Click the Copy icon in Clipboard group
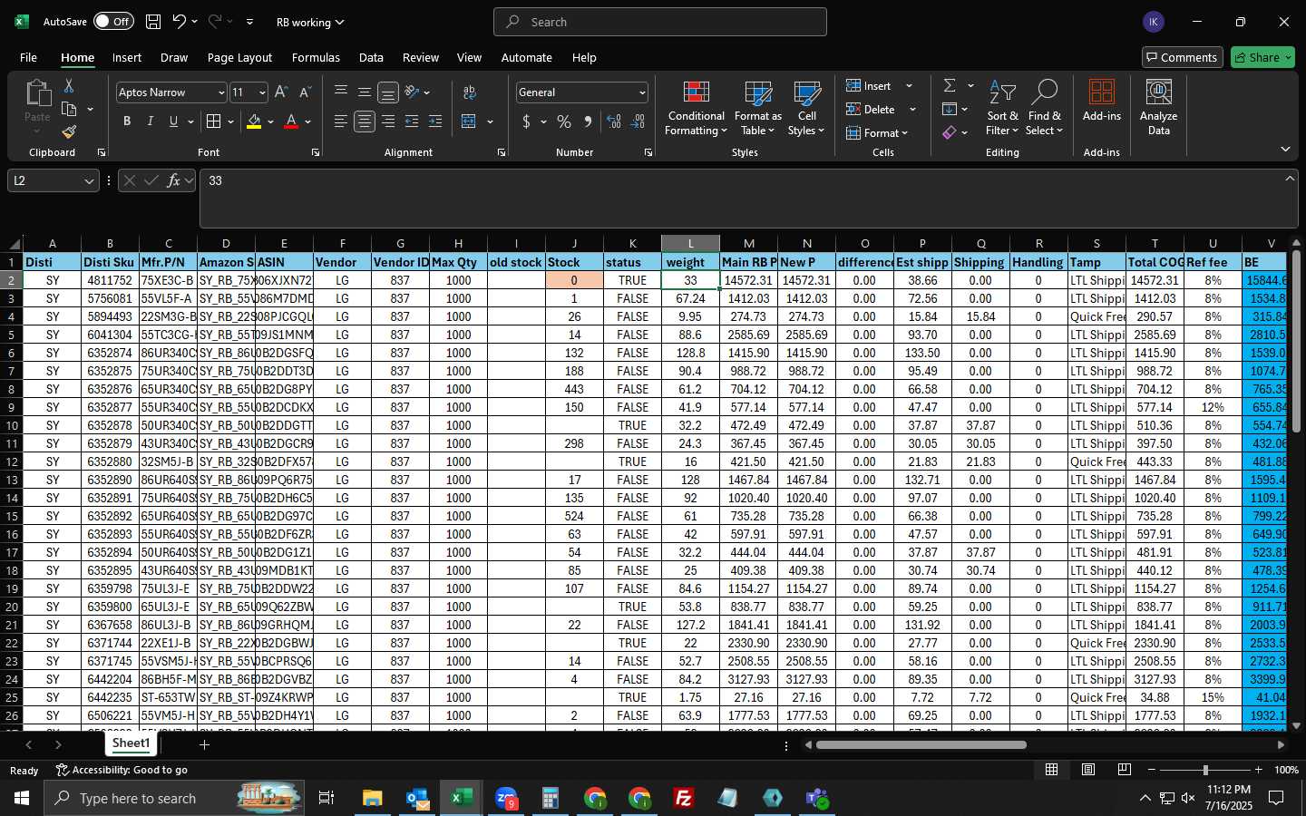1306x816 pixels. click(x=69, y=109)
